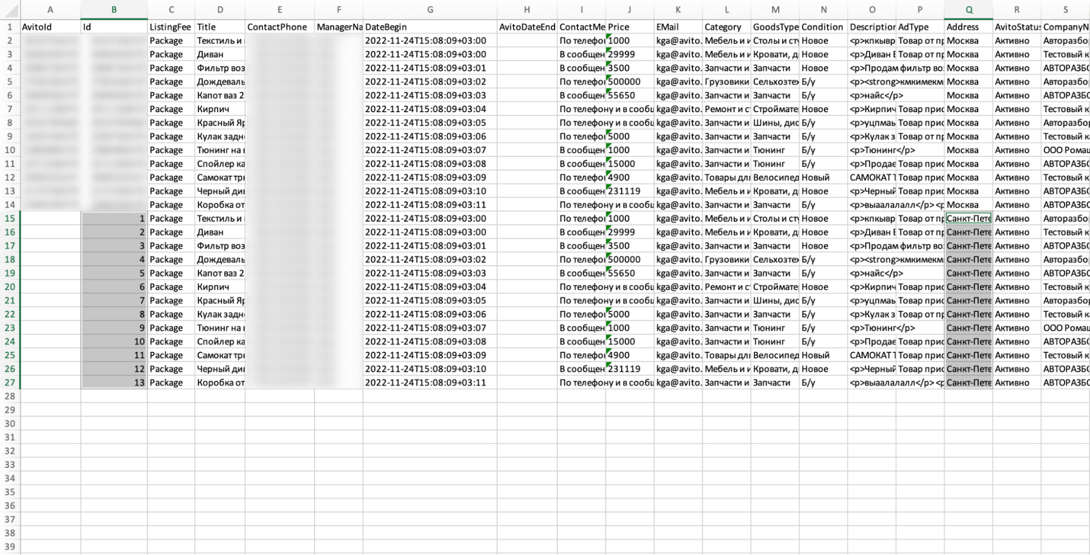Select column G header
Screen dimensions: 1090x555
click(430, 10)
